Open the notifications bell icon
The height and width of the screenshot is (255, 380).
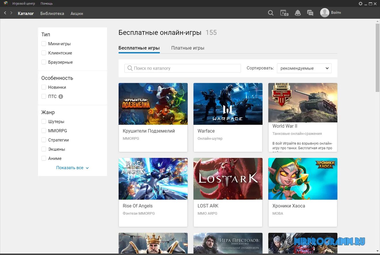click(298, 13)
